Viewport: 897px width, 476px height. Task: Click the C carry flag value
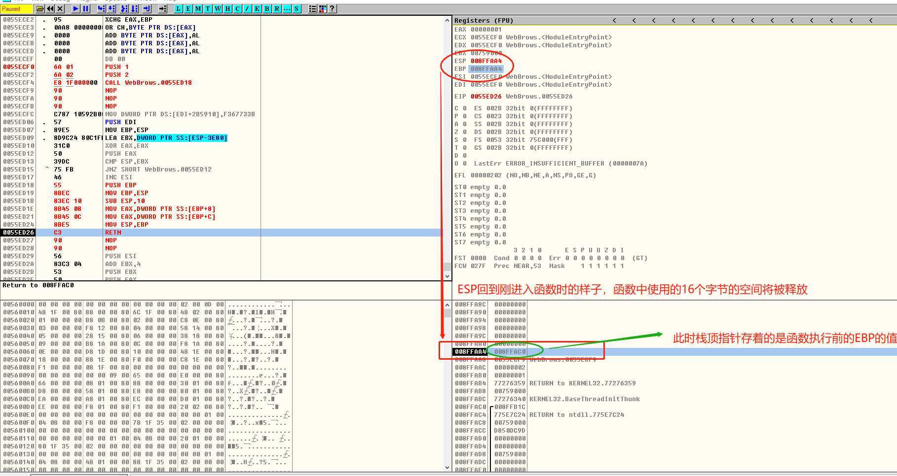[464, 108]
